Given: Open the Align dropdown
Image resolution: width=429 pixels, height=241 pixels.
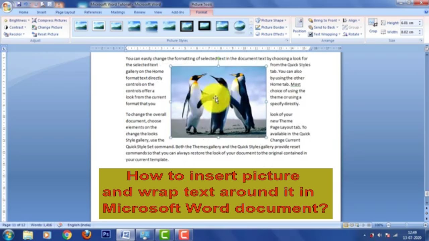Looking at the screenshot, I should tap(351, 20).
